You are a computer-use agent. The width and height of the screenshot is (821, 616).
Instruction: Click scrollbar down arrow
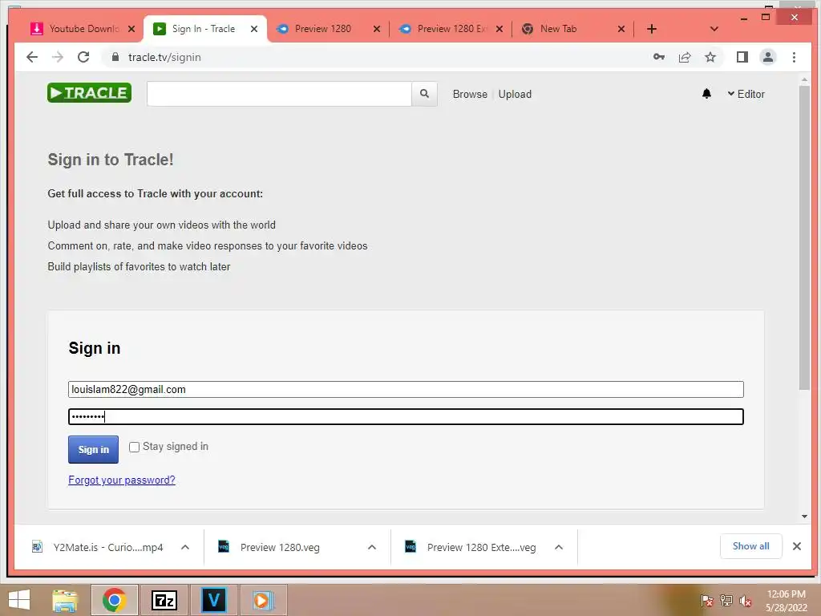pos(804,517)
